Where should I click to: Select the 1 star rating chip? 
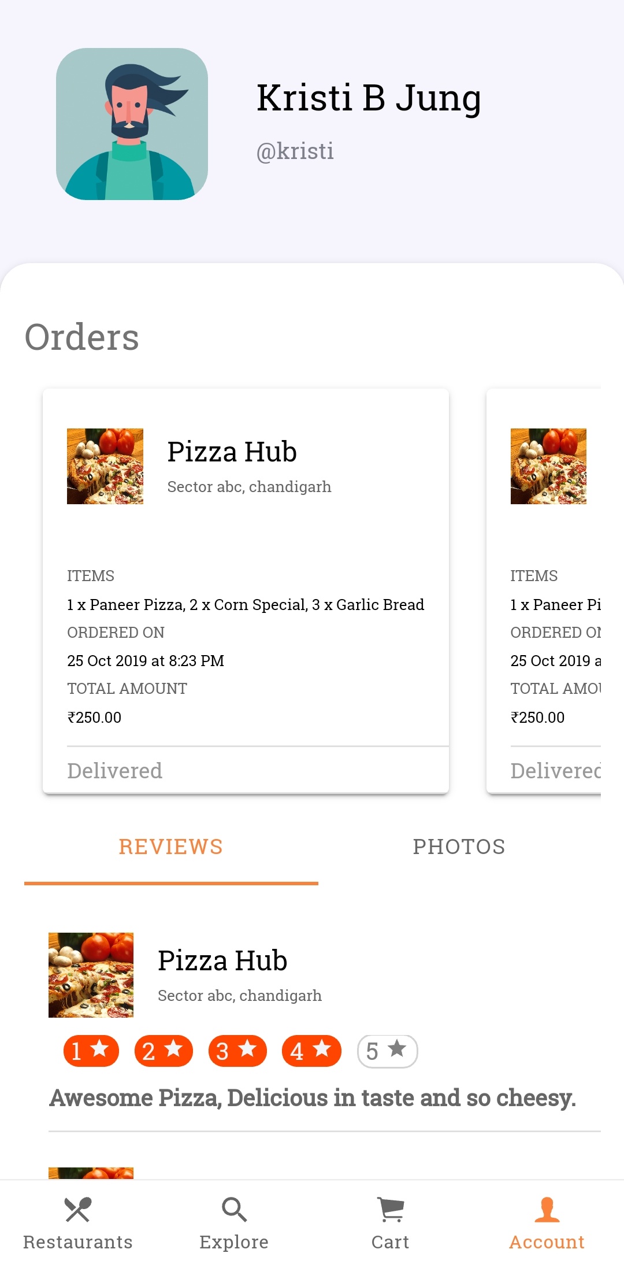pyautogui.click(x=91, y=1051)
